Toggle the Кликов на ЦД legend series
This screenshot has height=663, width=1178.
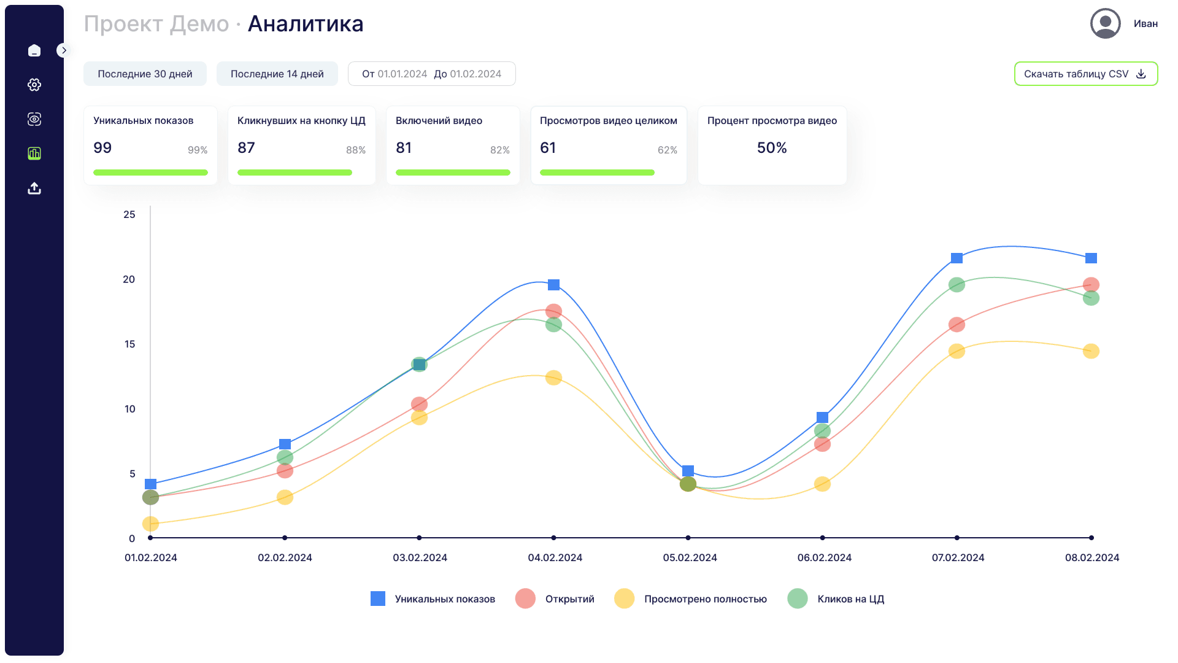837,599
